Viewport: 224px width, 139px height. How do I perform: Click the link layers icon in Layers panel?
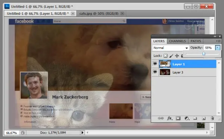tap(161, 118)
